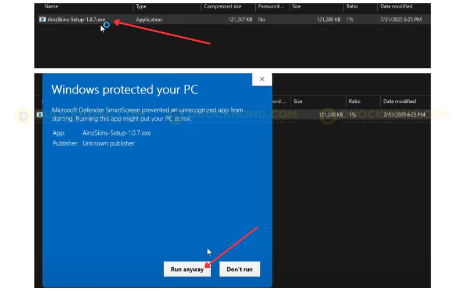Sort by Date modified column in top window

point(396,6)
